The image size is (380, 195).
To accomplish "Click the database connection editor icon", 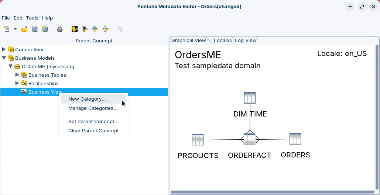I will pyautogui.click(x=75, y=29).
